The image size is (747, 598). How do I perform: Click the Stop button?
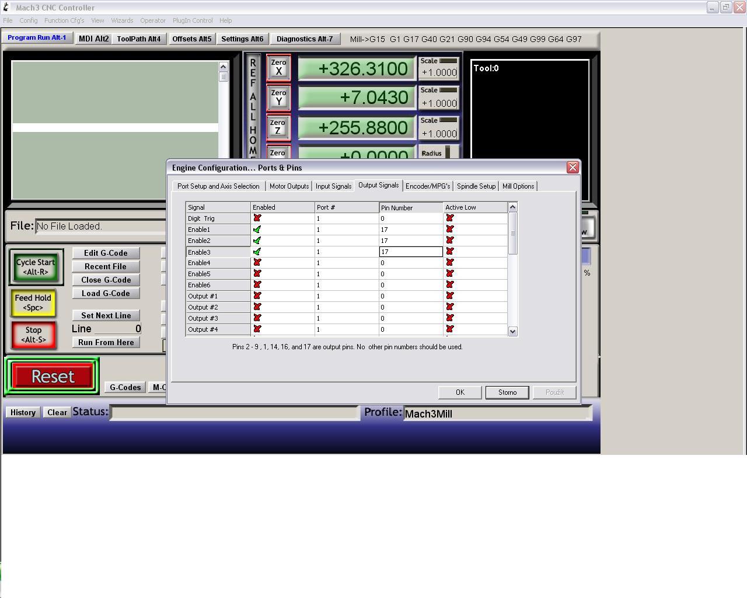33,335
